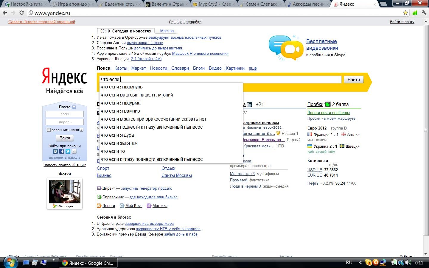Click Войти в почту link
Viewport: 429px width, 268px height.
point(402,22)
